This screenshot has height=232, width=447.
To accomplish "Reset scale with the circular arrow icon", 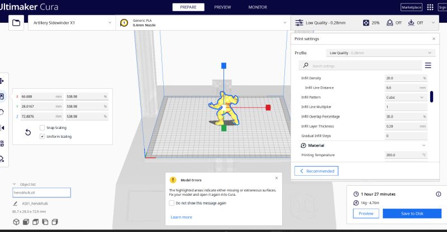I will [28, 132].
